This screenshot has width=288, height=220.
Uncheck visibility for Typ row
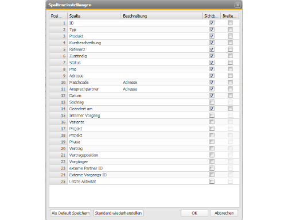tap(212, 29)
